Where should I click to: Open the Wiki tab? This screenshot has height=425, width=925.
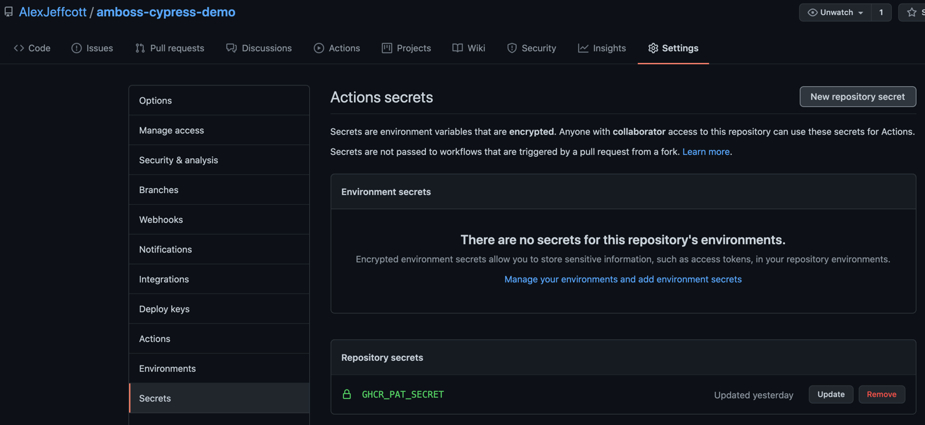click(x=469, y=48)
